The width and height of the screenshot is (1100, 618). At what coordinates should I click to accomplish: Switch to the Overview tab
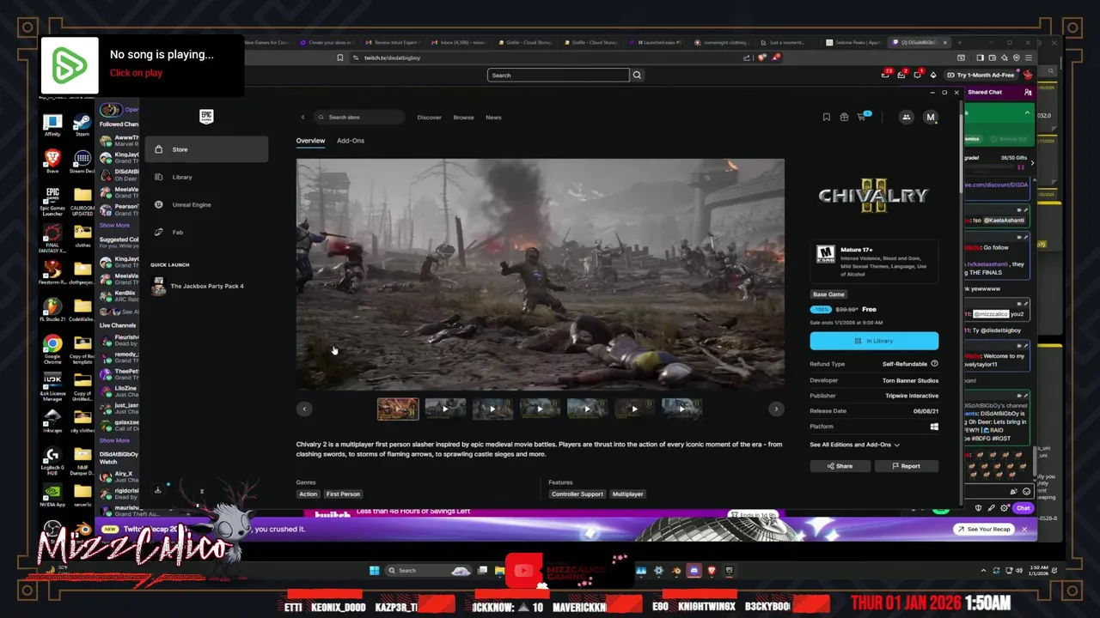[x=310, y=141]
